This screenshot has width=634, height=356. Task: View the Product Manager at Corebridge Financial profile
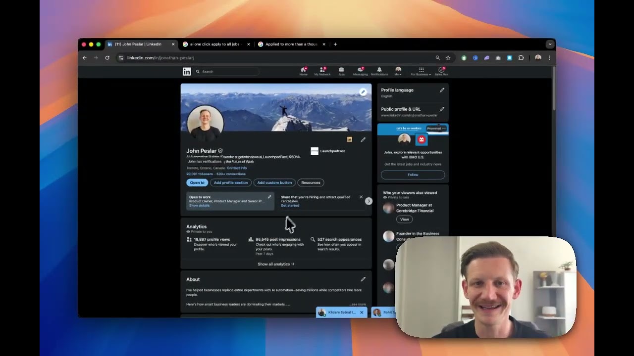coord(404,219)
